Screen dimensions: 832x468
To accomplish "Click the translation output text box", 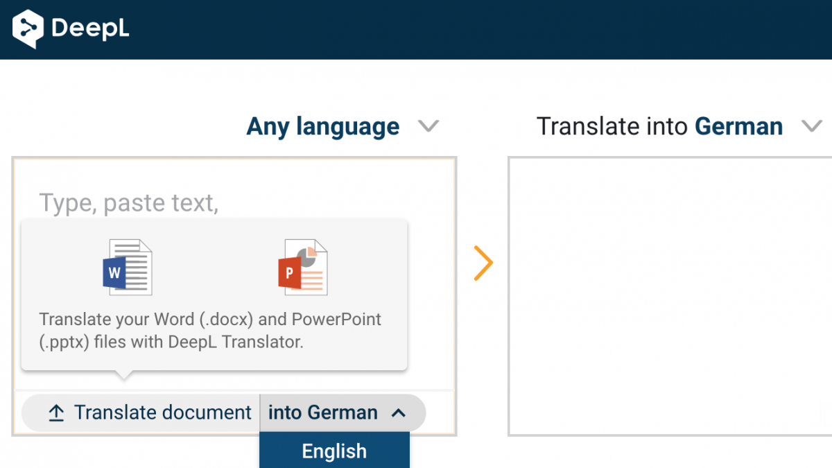I will [x=670, y=296].
